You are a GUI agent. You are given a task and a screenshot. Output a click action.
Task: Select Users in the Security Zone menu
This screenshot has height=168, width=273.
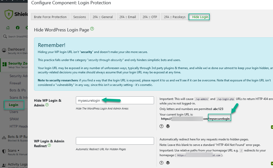click(x=13, y=112)
